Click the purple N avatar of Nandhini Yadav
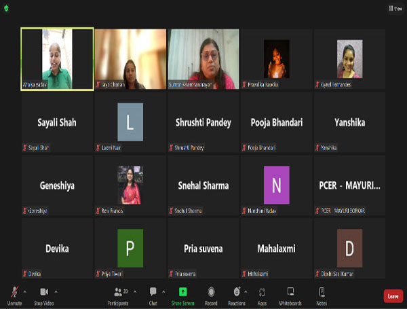407x309 pixels. pyautogui.click(x=277, y=185)
